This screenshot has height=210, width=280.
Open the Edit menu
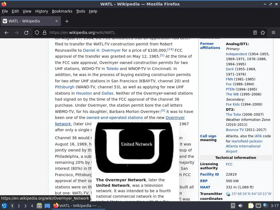click(15, 11)
